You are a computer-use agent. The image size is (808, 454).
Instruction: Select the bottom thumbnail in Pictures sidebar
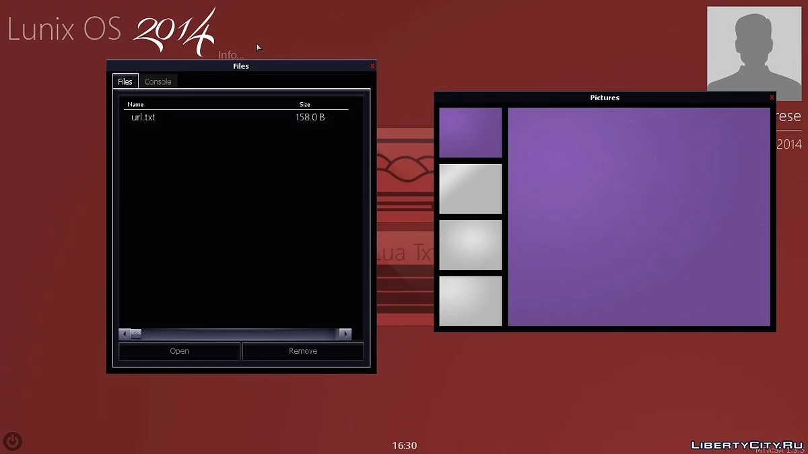pos(470,300)
